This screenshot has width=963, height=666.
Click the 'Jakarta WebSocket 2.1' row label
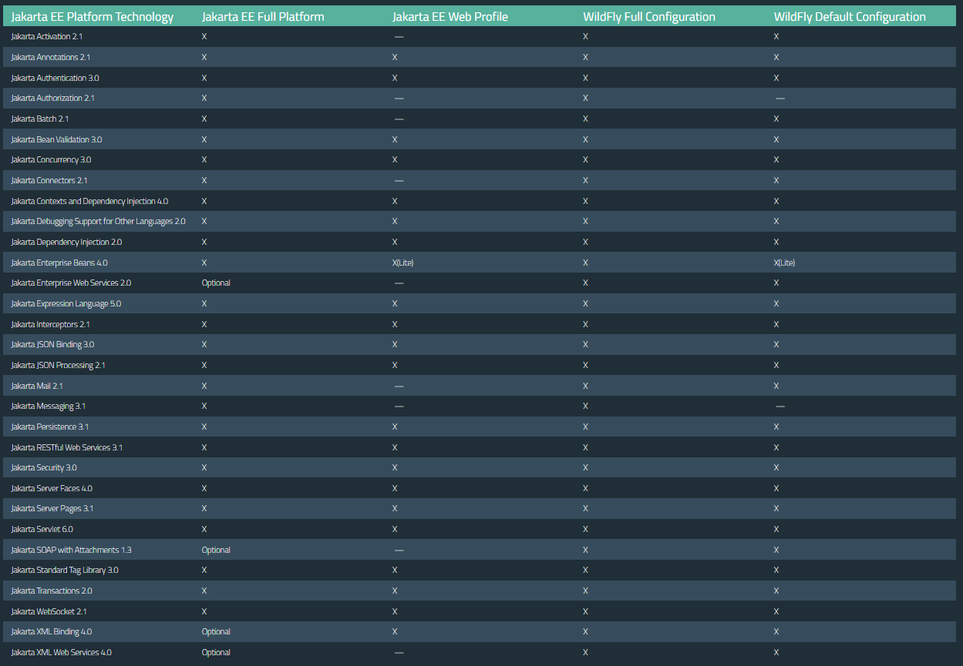tap(49, 611)
